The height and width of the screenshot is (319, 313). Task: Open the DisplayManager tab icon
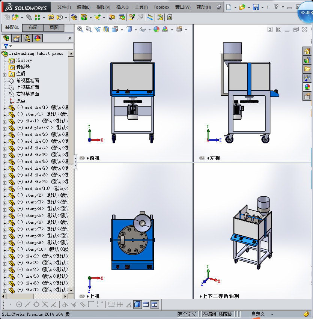(38, 38)
